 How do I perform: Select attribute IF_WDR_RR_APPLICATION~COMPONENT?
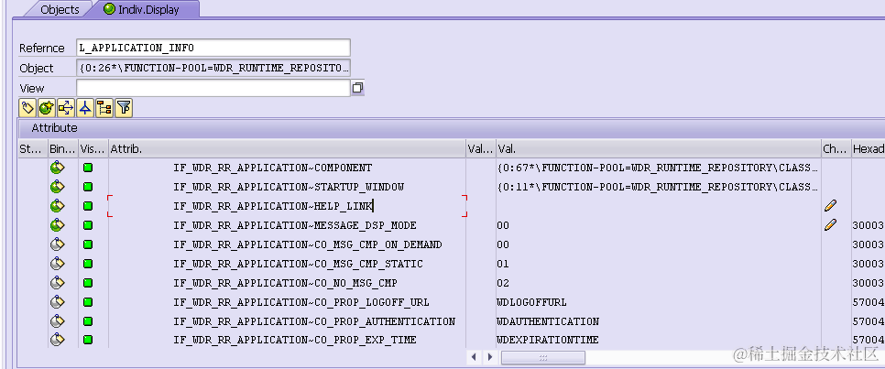[273, 168]
